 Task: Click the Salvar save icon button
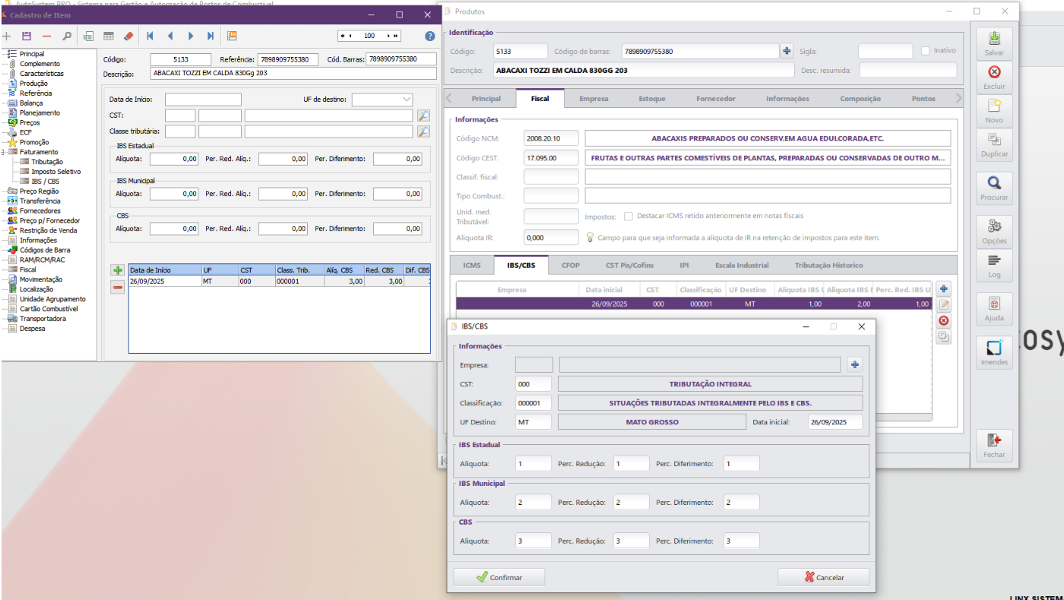point(994,43)
